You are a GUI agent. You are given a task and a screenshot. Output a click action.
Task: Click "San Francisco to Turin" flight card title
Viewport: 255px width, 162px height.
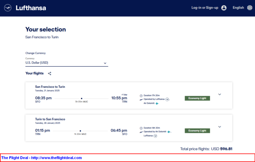tap(50, 87)
